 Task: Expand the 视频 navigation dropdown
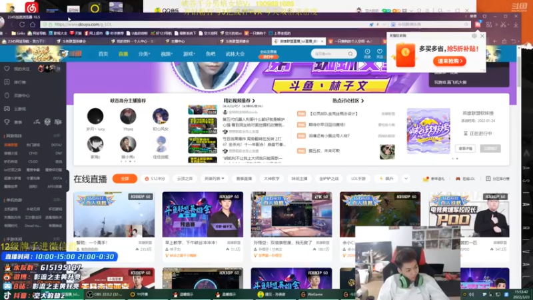[167, 54]
